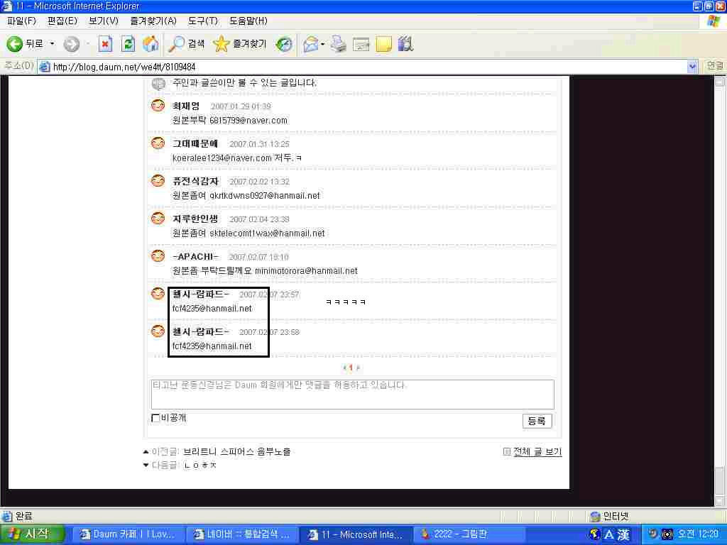727x545 pixels.
Task: Click the Windows flag logo at top right
Action: tap(714, 21)
